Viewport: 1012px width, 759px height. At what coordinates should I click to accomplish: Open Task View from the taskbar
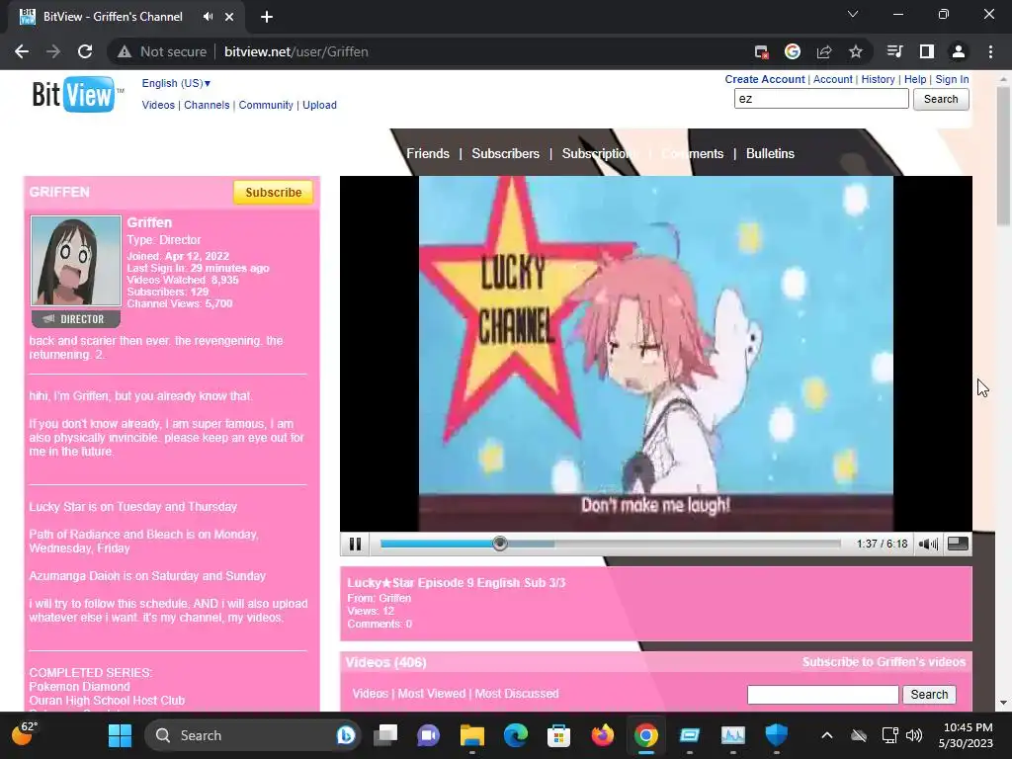click(x=385, y=735)
